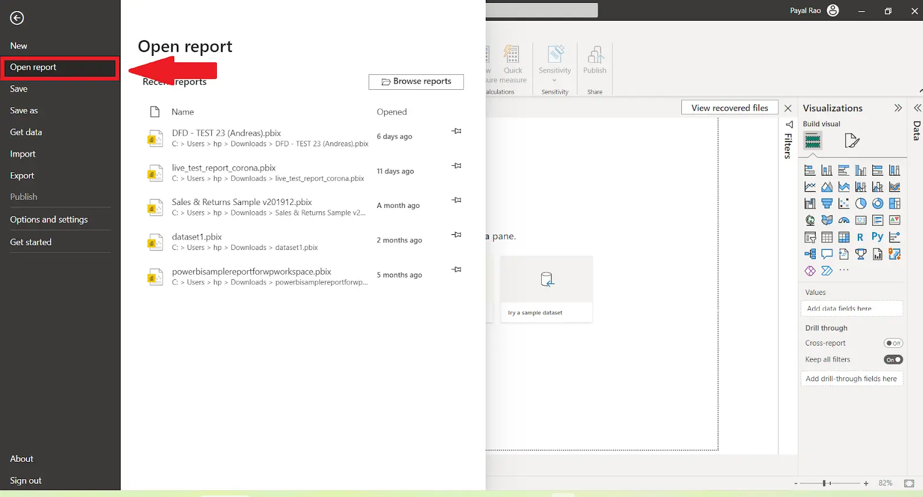
Task: Open Import in the File menu
Action: pos(22,154)
